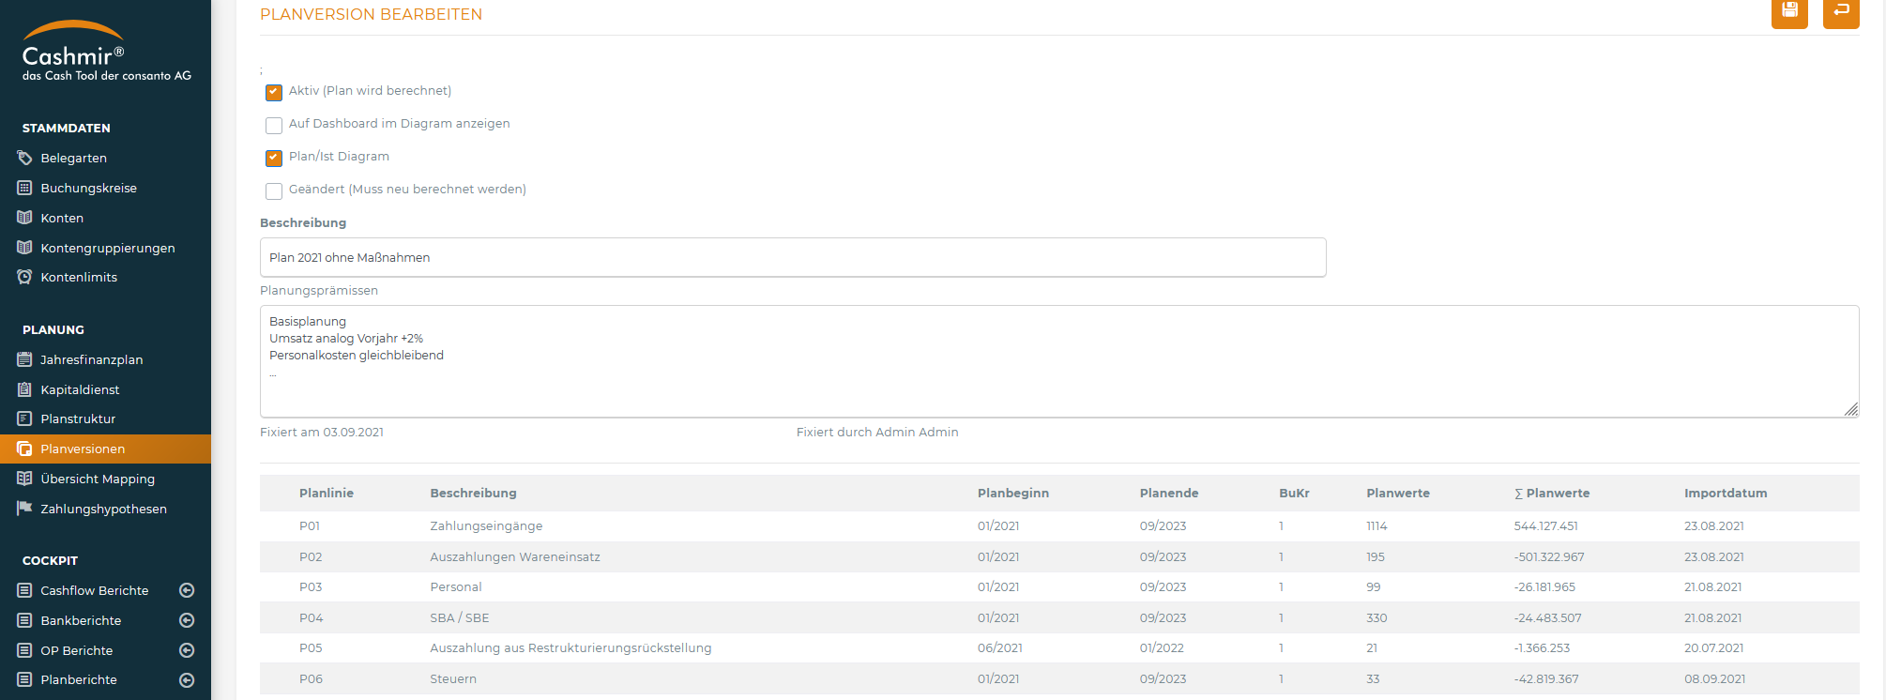Toggle the 'Plan/Ist Diagram' checkbox
Viewport: 1886px width, 700px height.
click(274, 158)
